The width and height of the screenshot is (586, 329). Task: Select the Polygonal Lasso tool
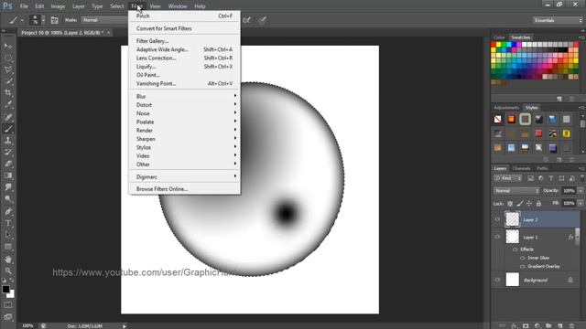(x=8, y=69)
